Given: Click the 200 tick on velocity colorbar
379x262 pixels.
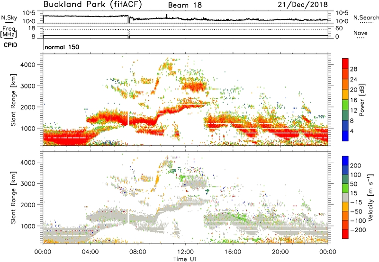Looking at the screenshot, I should pos(356,166).
